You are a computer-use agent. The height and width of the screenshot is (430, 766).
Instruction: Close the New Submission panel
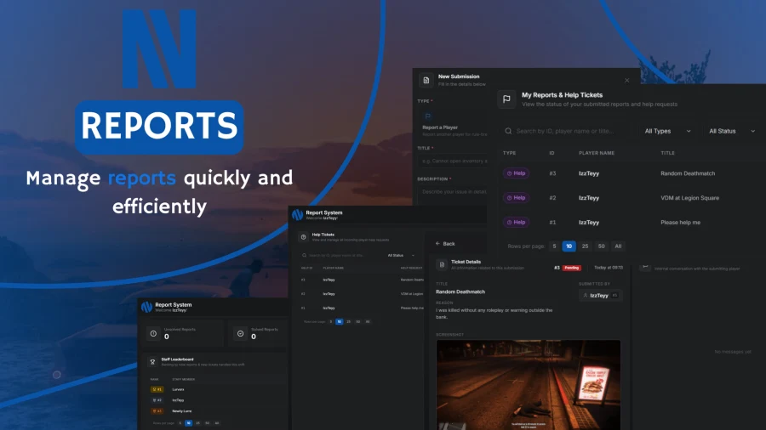[x=626, y=81]
